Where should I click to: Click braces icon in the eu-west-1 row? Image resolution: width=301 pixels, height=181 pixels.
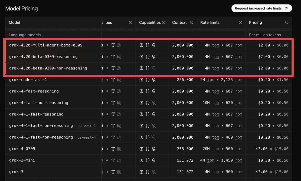pos(147,126)
